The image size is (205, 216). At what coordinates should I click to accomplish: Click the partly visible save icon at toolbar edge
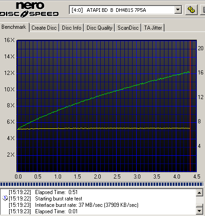click(203, 10)
